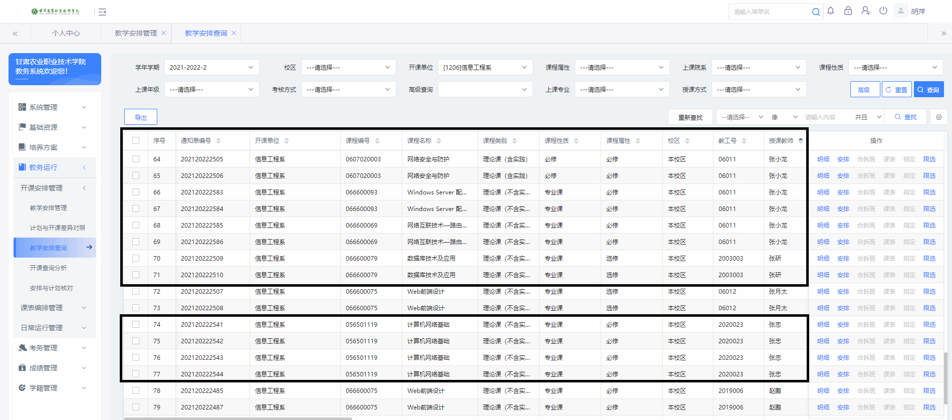The height and width of the screenshot is (420, 952).
Task: Click the notification bell icon
Action: (x=831, y=11)
